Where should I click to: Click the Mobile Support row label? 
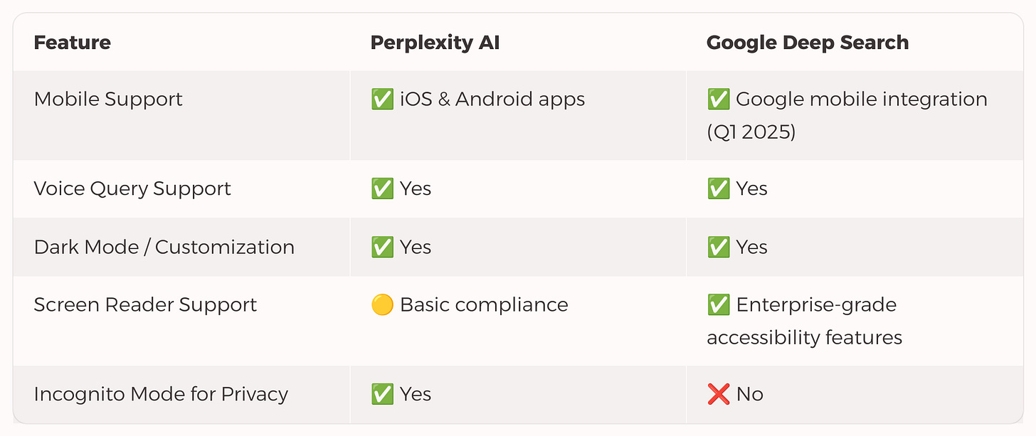(x=108, y=99)
